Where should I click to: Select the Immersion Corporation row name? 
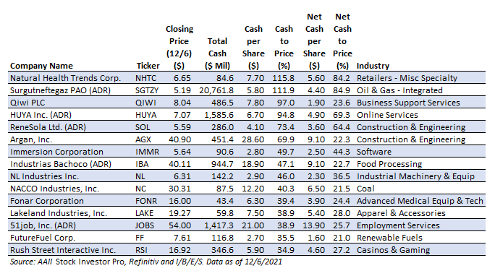tap(56, 152)
